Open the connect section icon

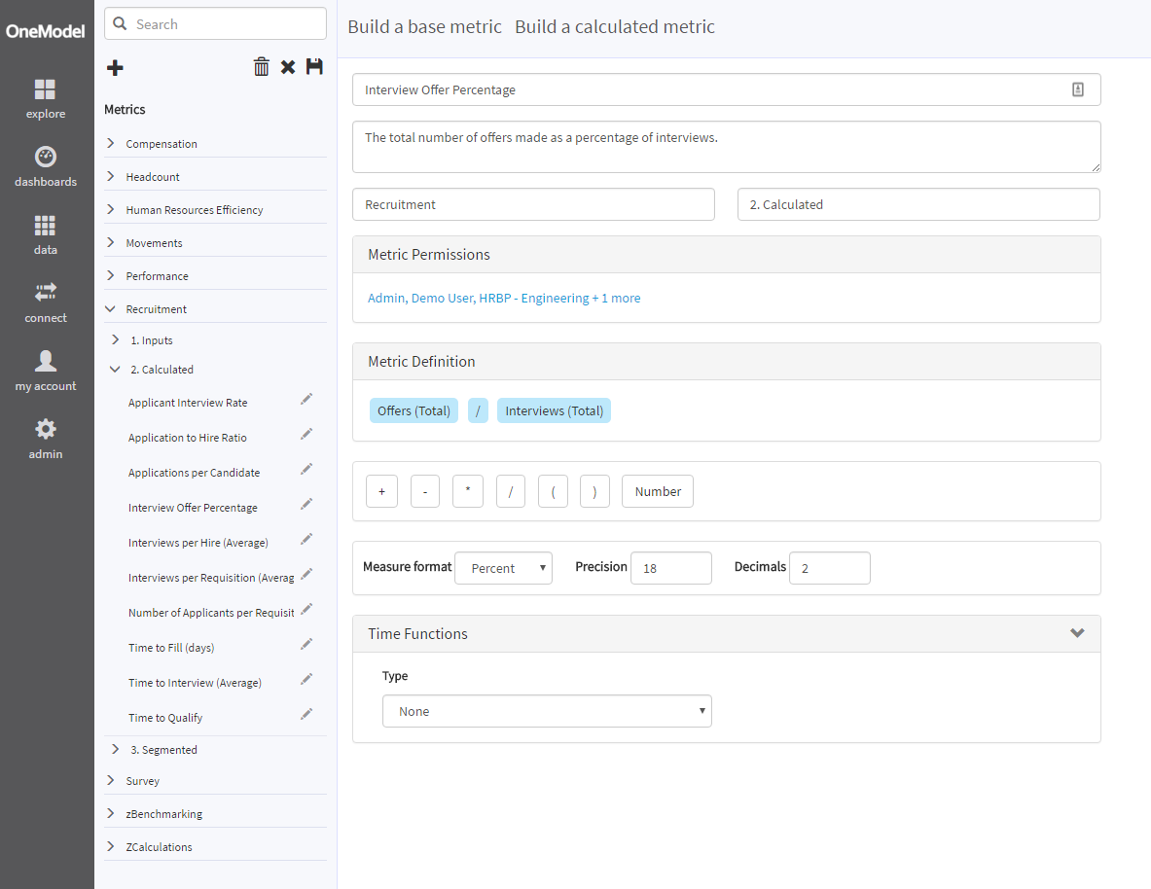click(46, 302)
